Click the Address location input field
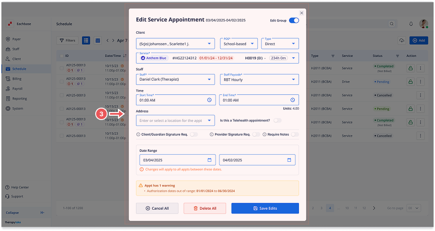Image resolution: width=435 pixels, height=231 pixels. point(174,120)
